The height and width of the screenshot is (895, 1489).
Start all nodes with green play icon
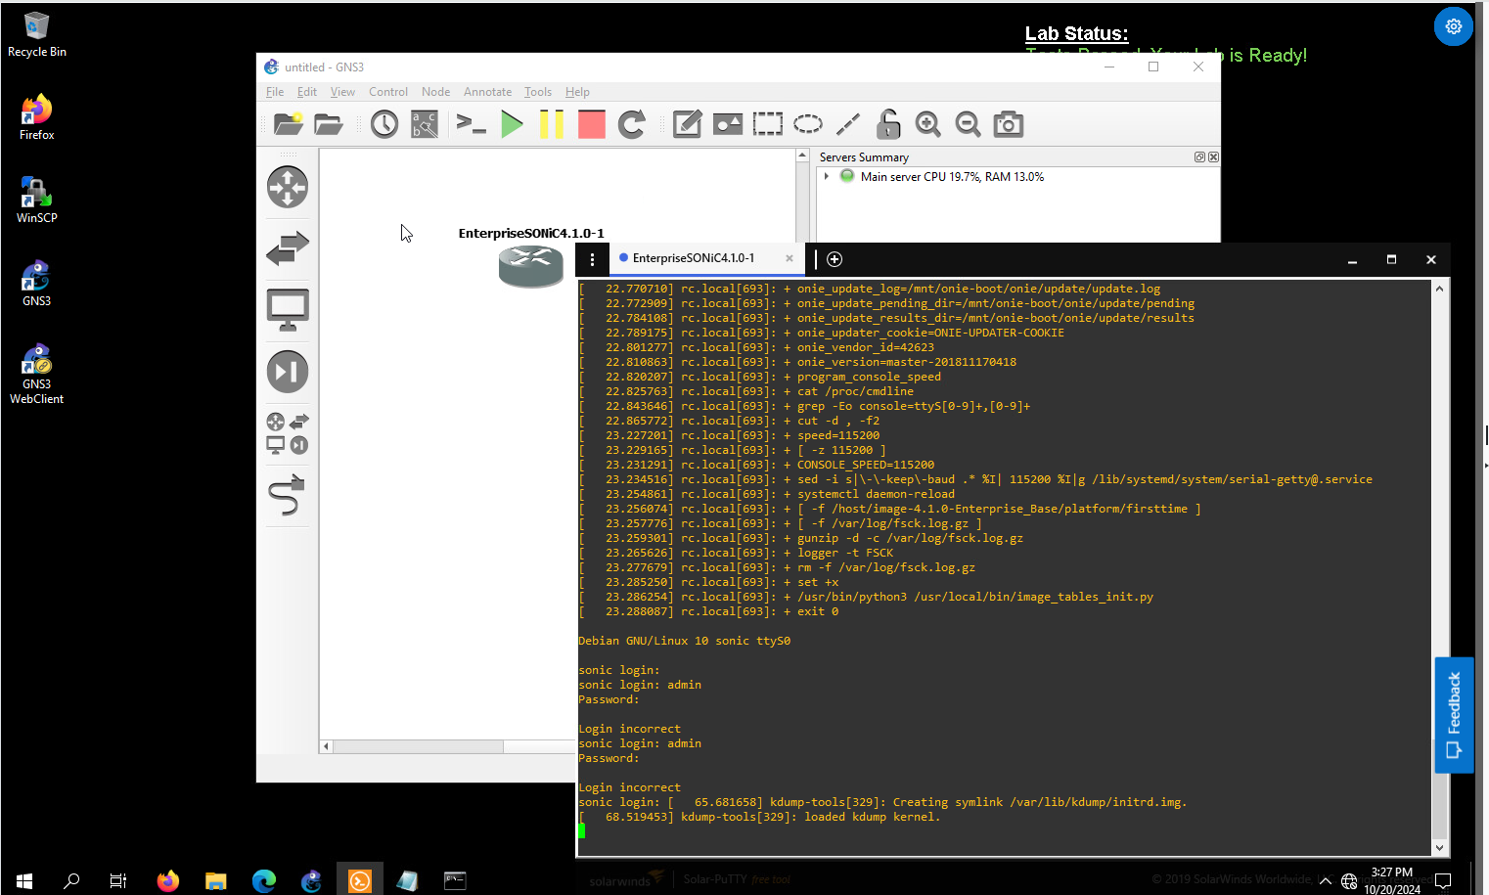pyautogui.click(x=512, y=124)
